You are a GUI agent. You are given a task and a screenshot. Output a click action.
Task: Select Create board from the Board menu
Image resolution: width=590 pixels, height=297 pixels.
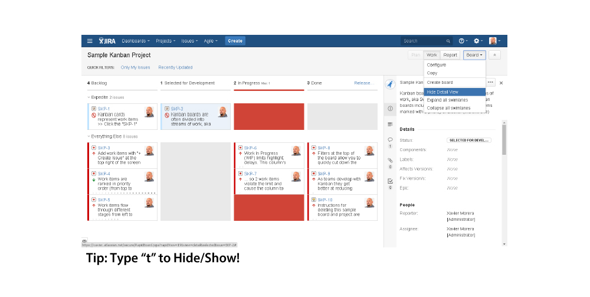coord(454,83)
